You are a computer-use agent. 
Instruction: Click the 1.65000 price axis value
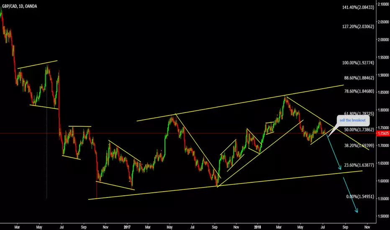click(383, 163)
